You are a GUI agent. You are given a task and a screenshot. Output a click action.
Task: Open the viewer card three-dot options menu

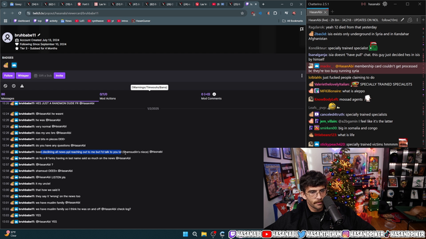click(x=302, y=76)
